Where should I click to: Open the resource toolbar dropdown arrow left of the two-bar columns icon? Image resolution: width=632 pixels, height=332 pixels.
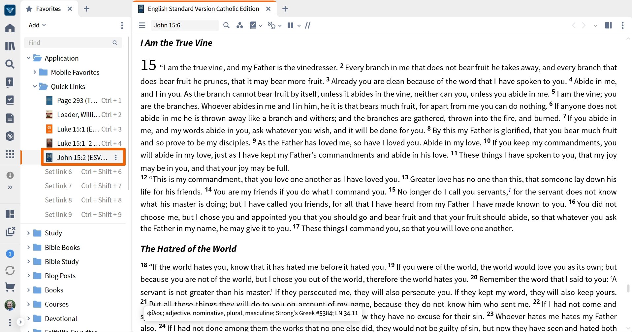tap(280, 25)
